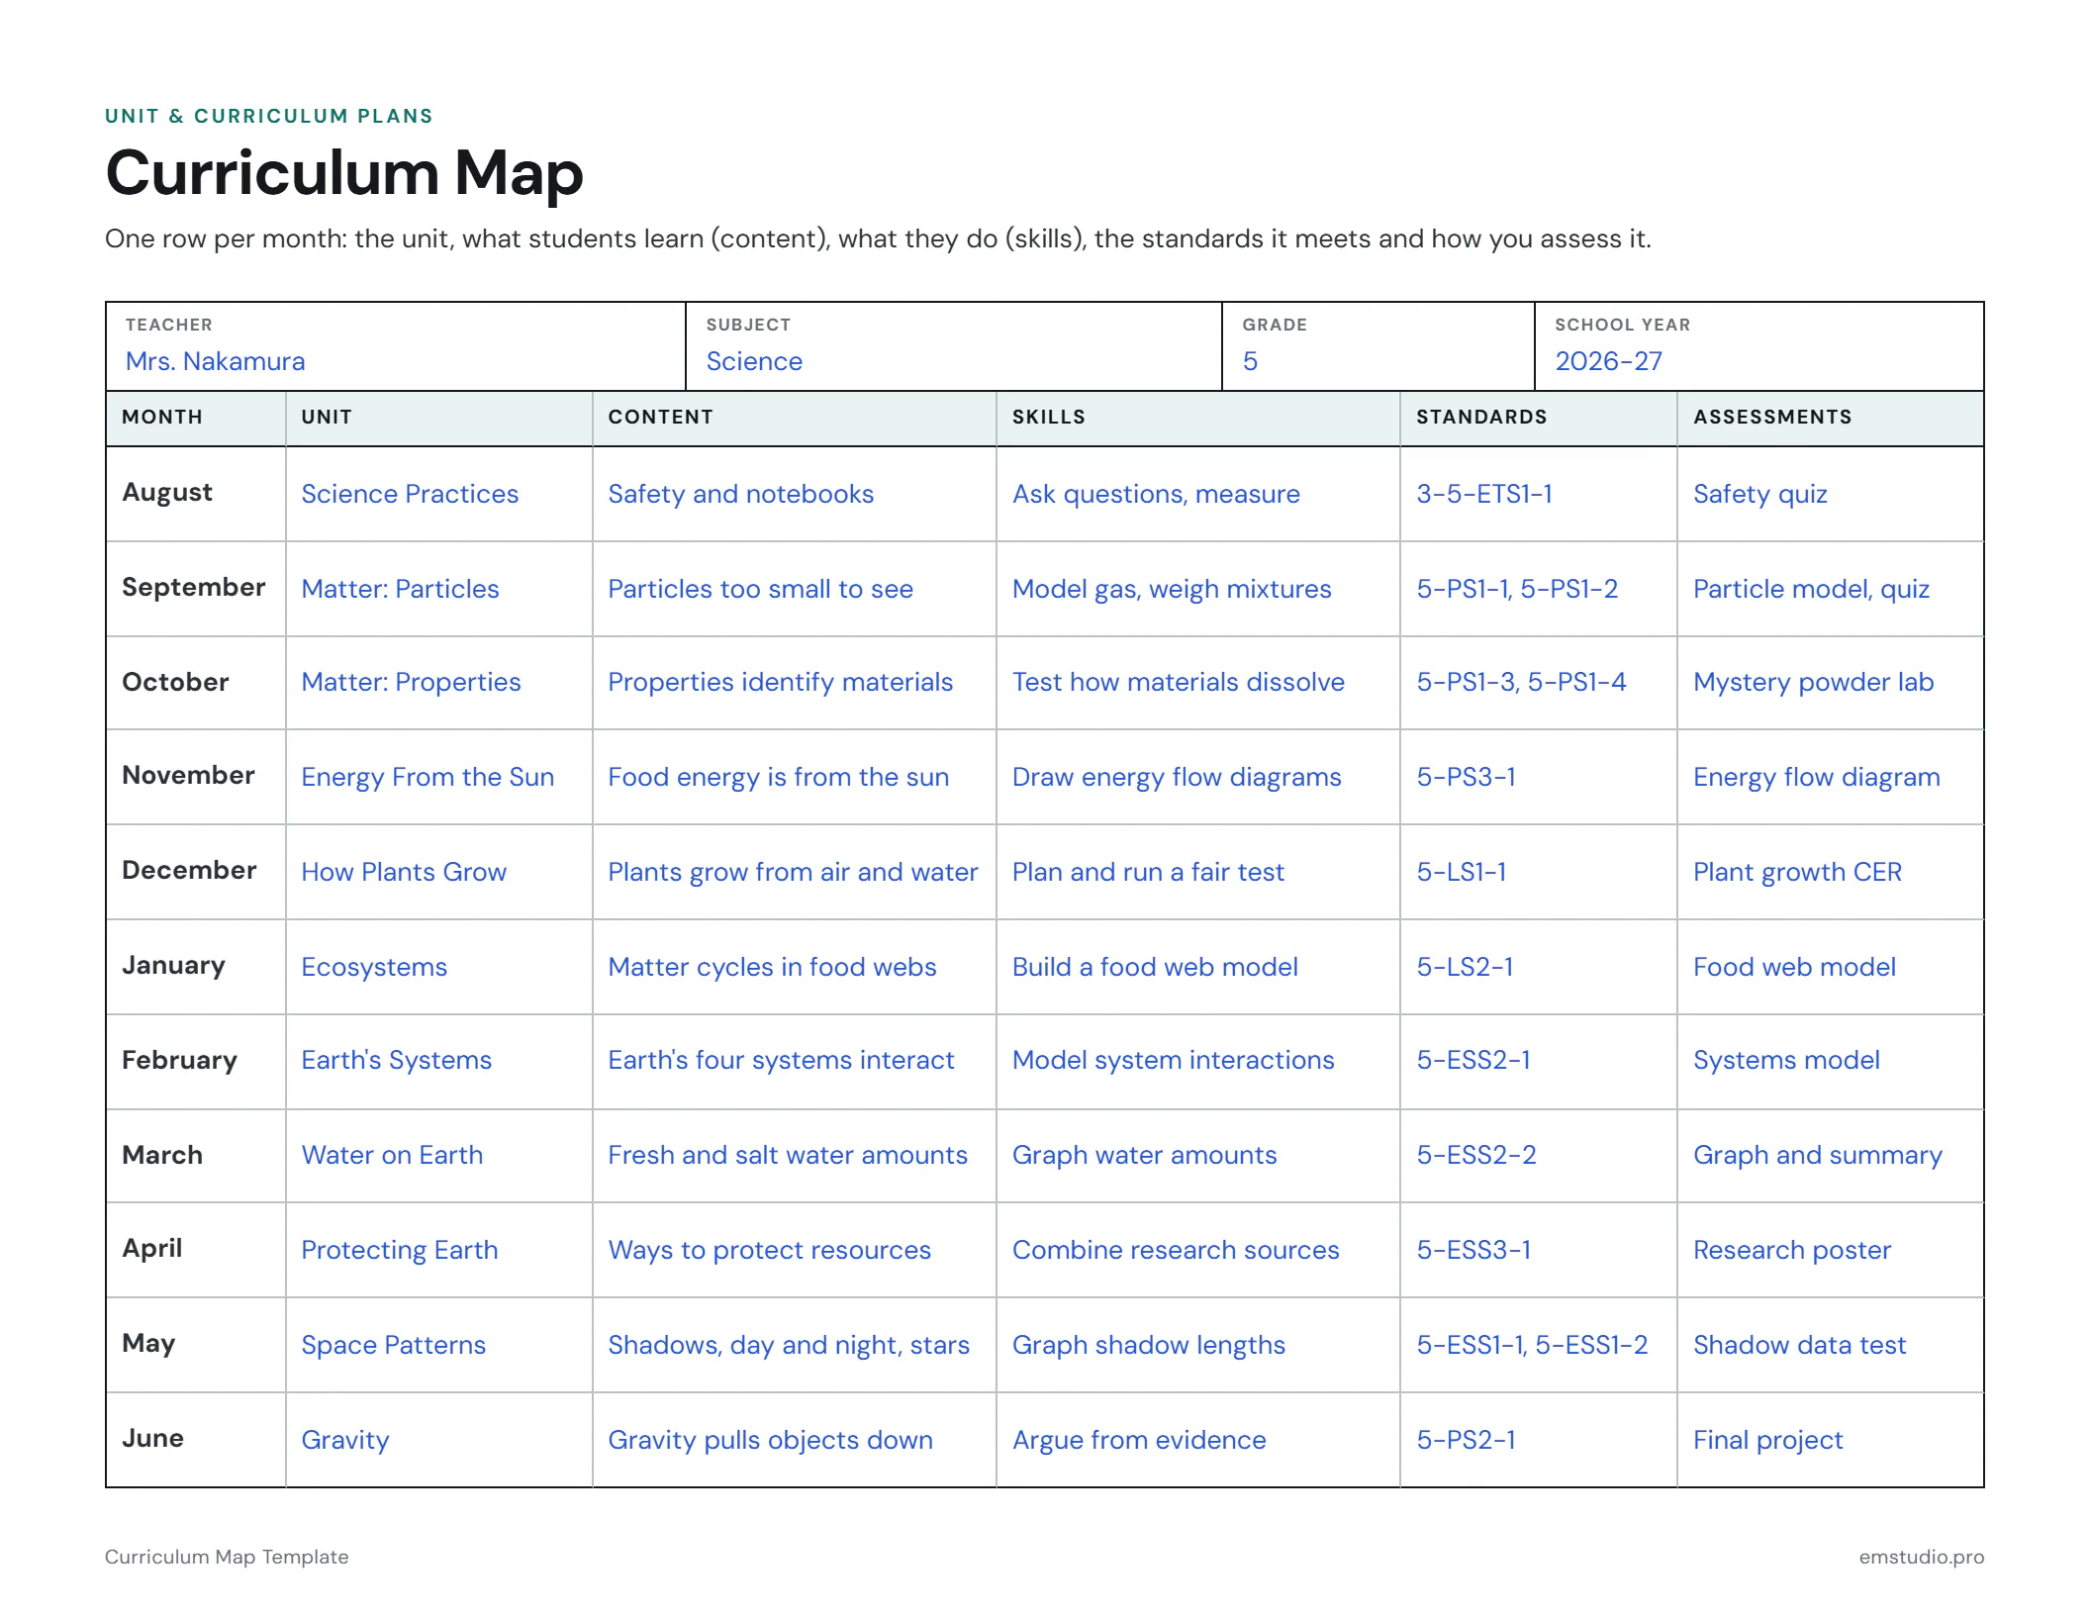The width and height of the screenshot is (2090, 1615).
Task: Select the Space Patterns unit
Action: click(393, 1345)
